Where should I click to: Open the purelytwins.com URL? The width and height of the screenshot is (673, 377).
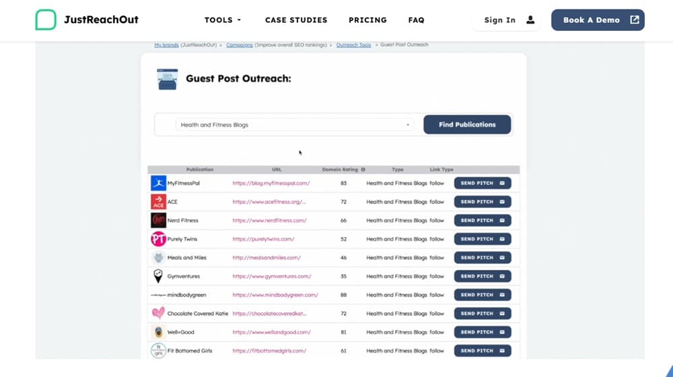[264, 239]
